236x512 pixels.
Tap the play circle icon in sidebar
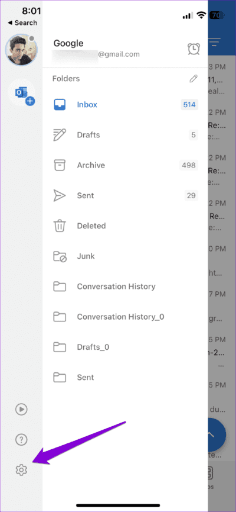coord(21,410)
